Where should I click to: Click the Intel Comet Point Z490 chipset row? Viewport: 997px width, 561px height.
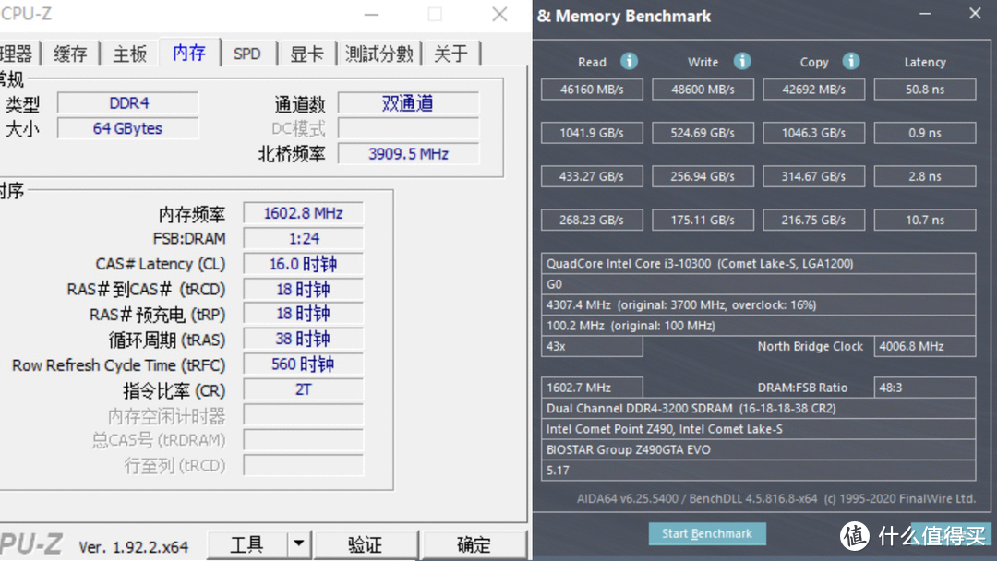(x=759, y=429)
